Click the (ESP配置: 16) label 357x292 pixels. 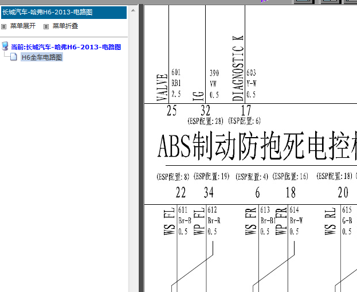coord(291,177)
